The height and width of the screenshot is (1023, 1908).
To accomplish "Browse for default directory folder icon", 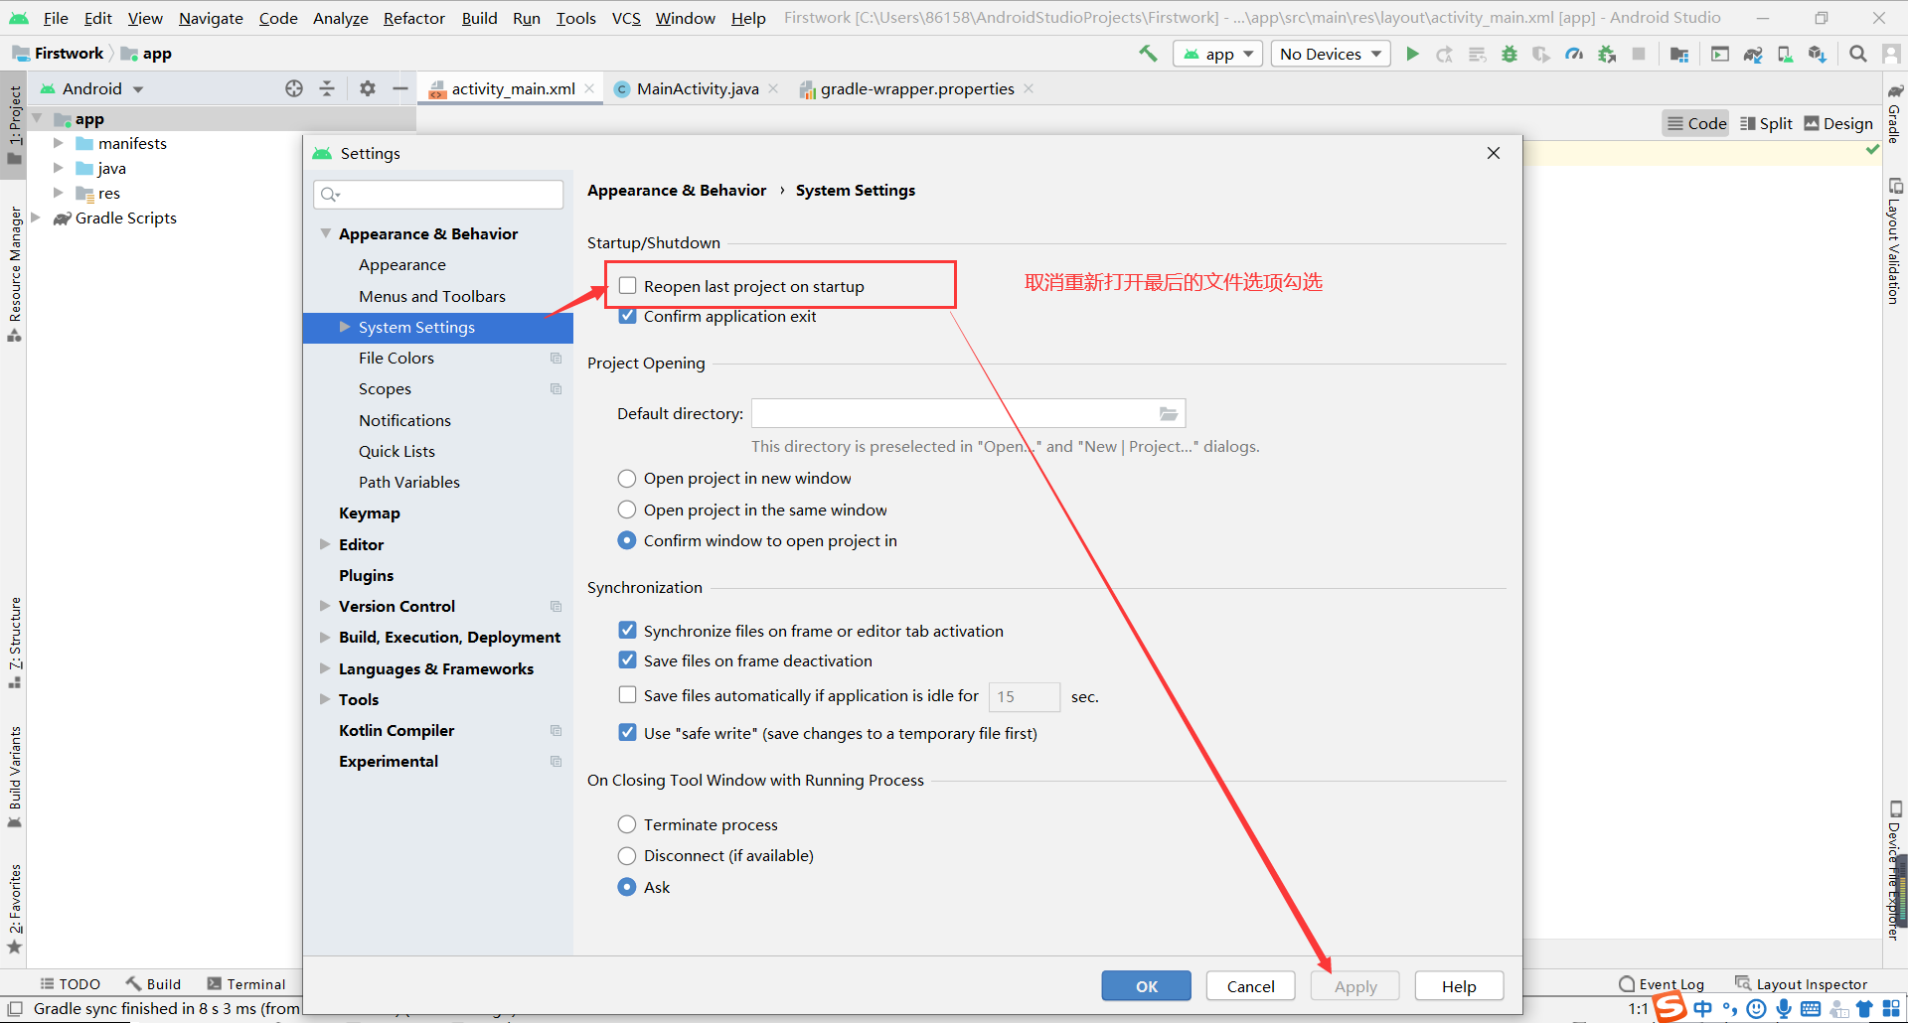I will 1169,413.
